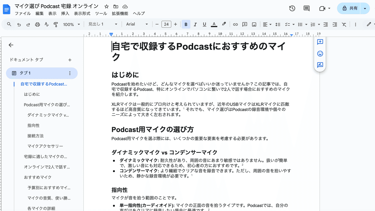Toggle bold formatting

(186, 24)
